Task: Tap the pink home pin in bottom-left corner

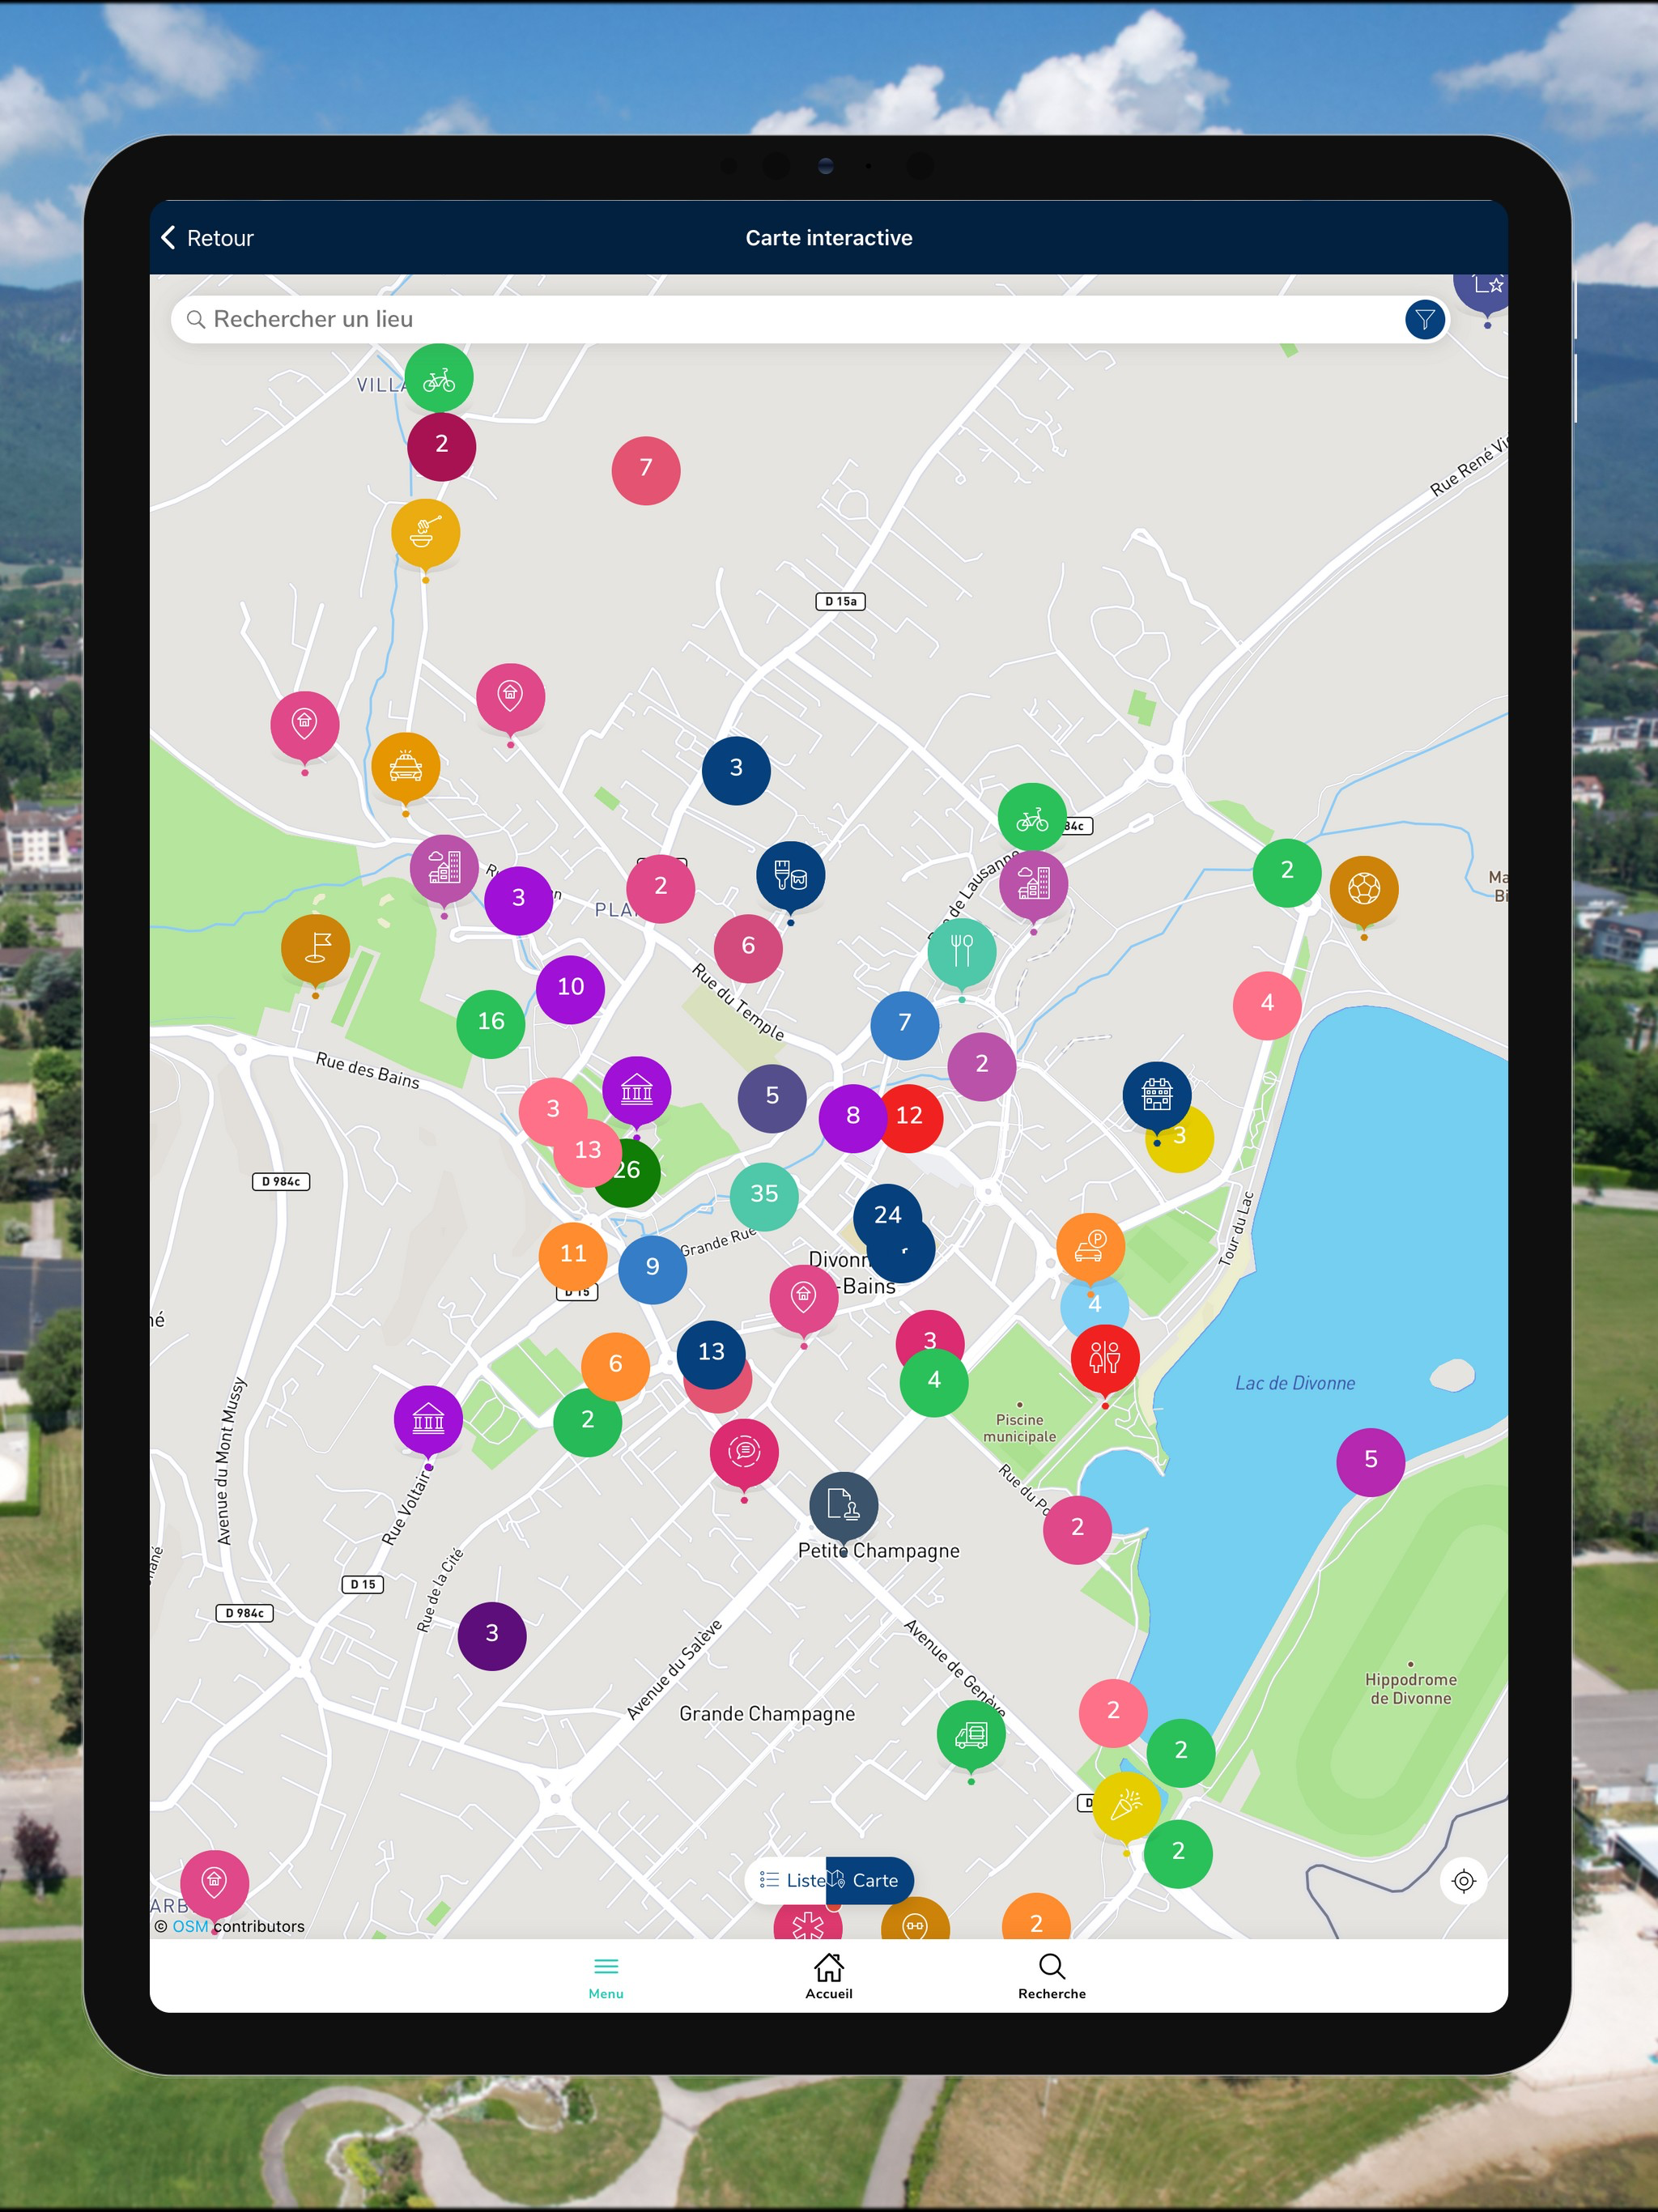Action: click(214, 1884)
